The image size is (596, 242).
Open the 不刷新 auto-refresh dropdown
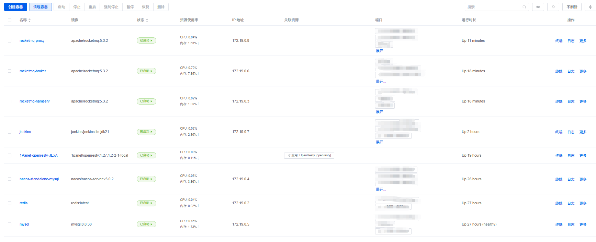coord(572,7)
